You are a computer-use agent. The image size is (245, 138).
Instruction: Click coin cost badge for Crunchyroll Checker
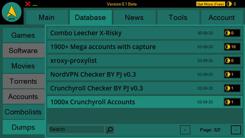pos(232,88)
